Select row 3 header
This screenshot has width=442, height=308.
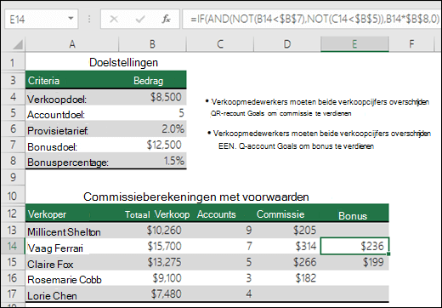[x=13, y=80]
